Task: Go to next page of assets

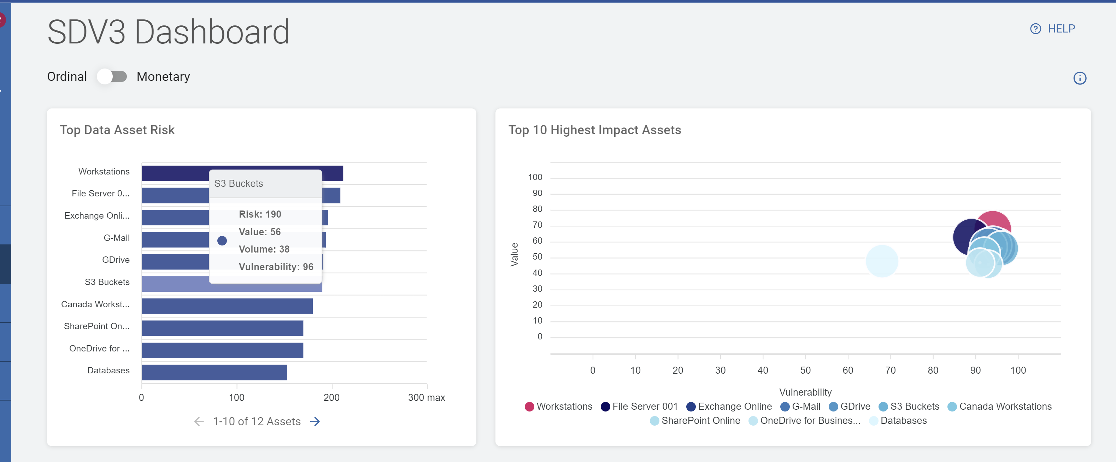Action: tap(315, 421)
